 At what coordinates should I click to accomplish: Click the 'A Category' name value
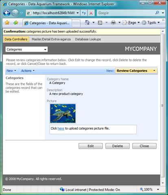tap(57, 83)
